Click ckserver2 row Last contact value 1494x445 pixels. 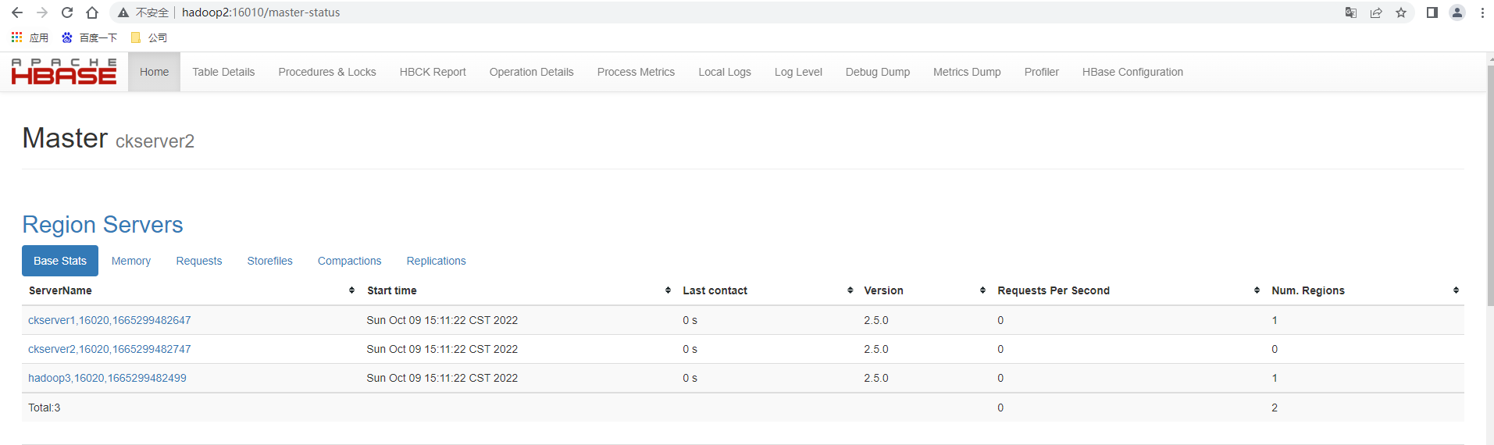click(x=690, y=349)
